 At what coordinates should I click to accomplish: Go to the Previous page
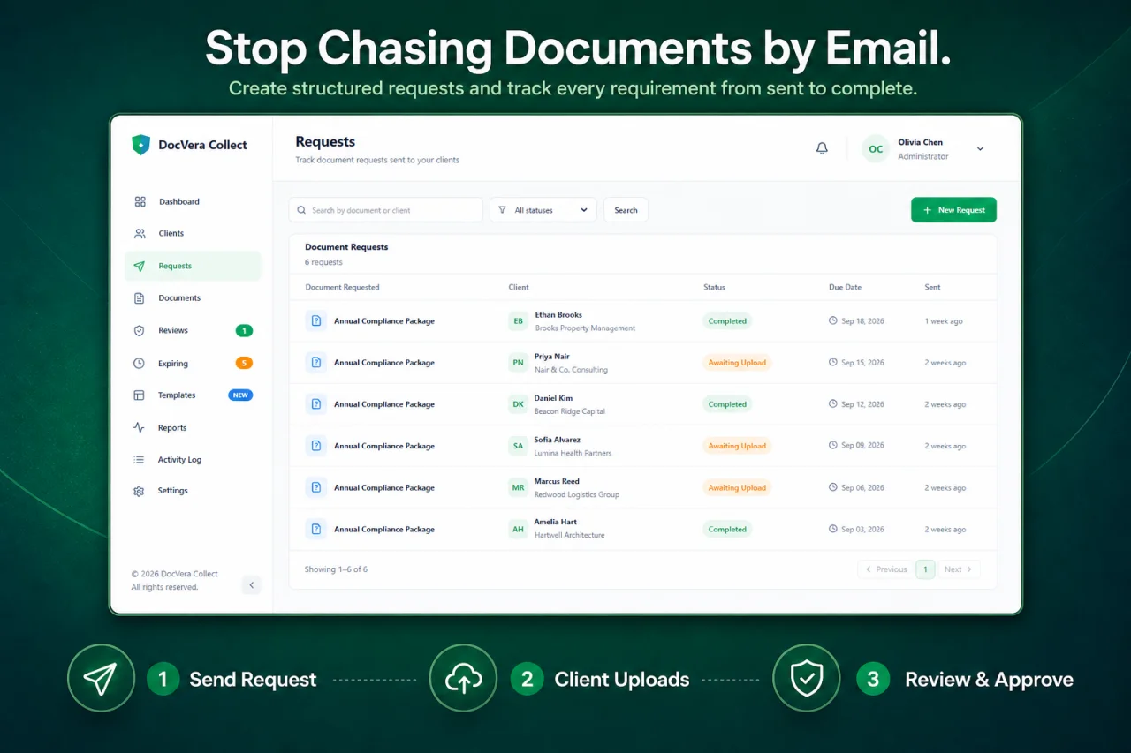point(885,569)
